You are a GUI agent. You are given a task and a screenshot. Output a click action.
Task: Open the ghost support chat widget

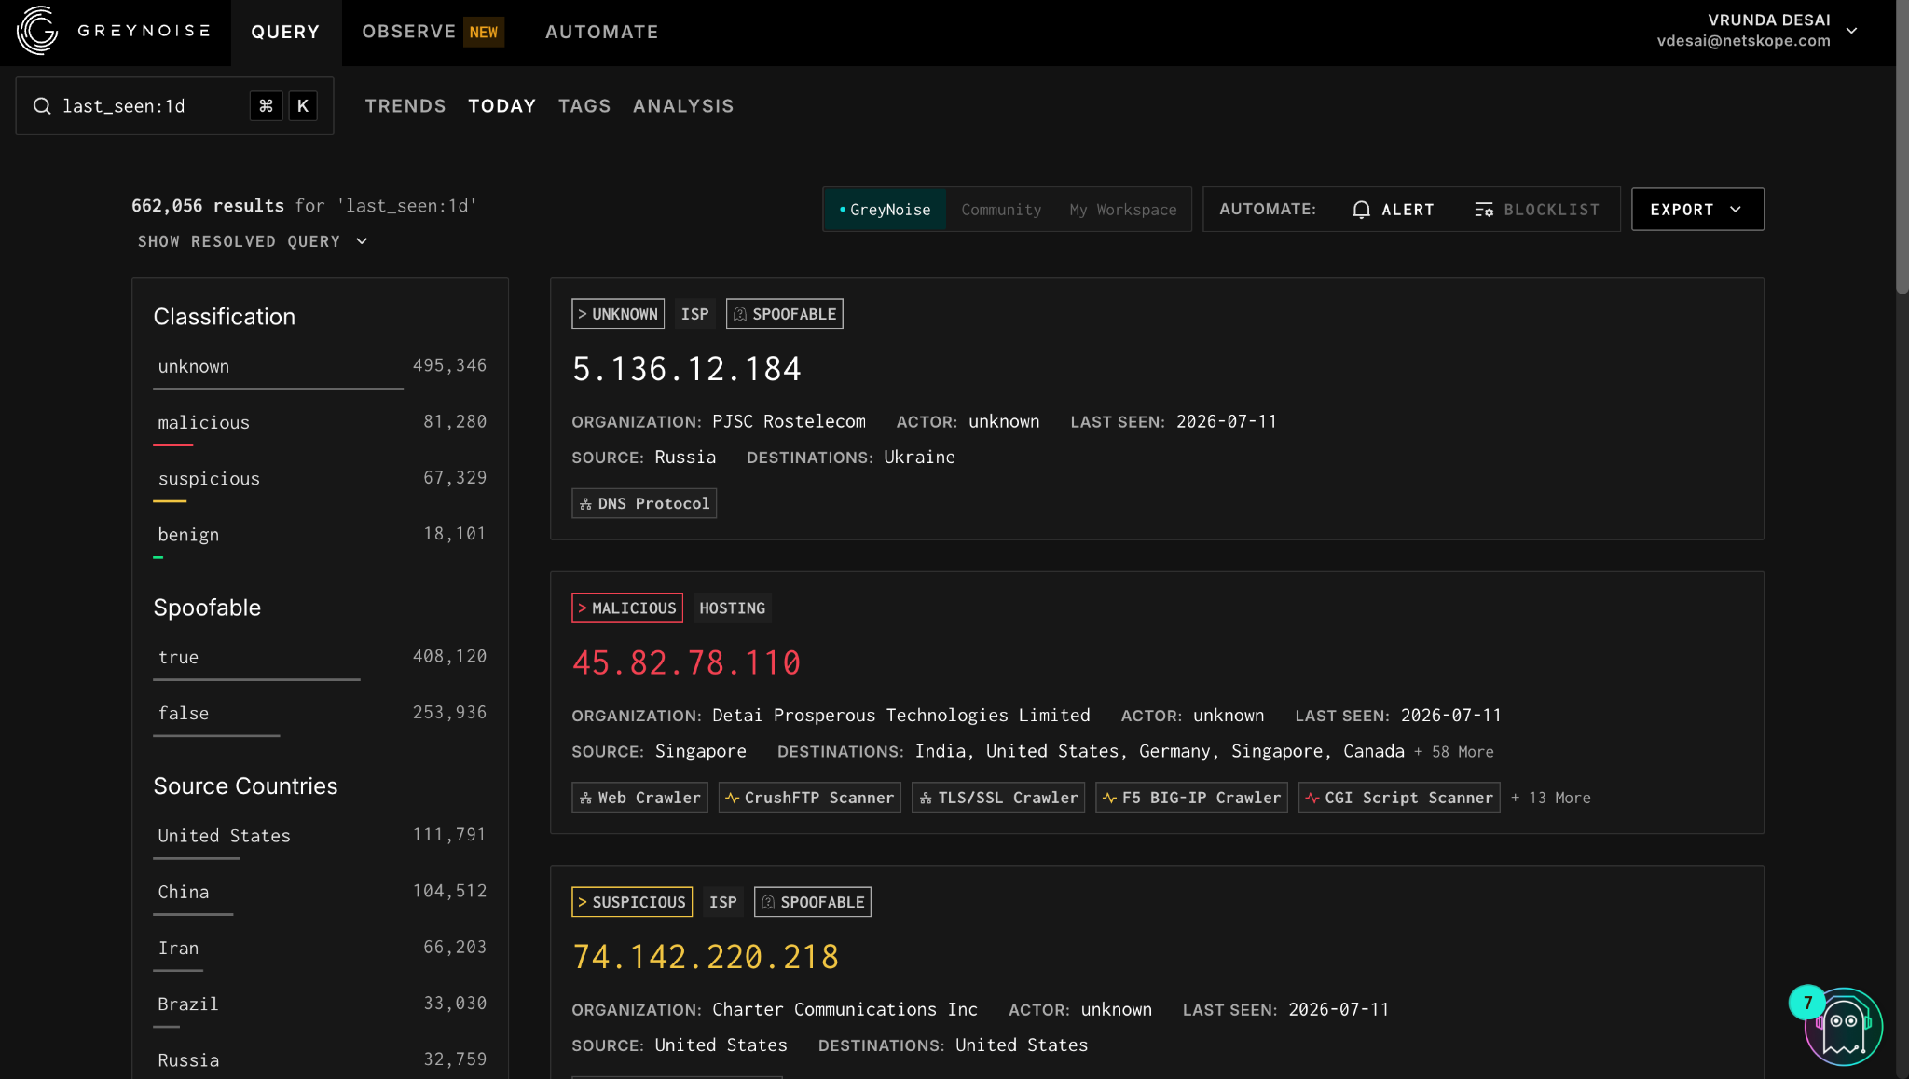1843,1026
